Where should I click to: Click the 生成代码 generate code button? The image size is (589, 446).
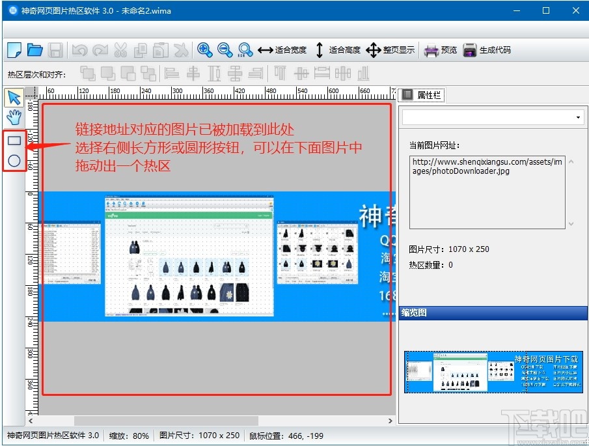tap(485, 49)
